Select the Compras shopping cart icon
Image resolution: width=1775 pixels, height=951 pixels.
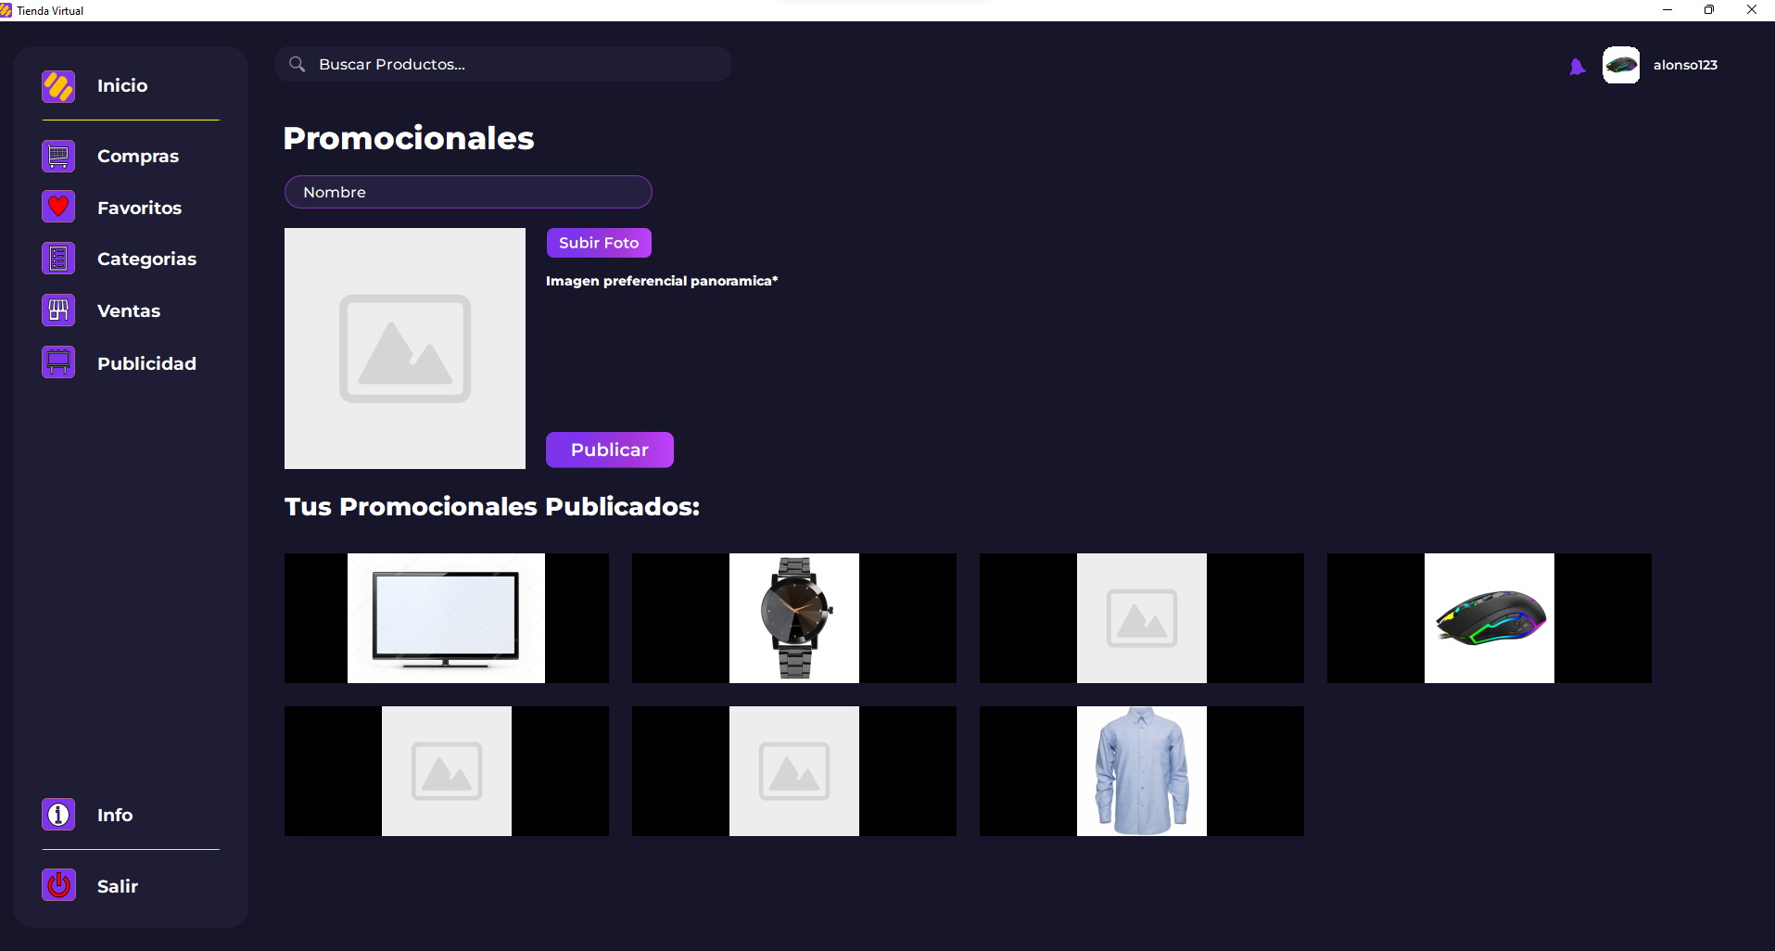(x=57, y=156)
